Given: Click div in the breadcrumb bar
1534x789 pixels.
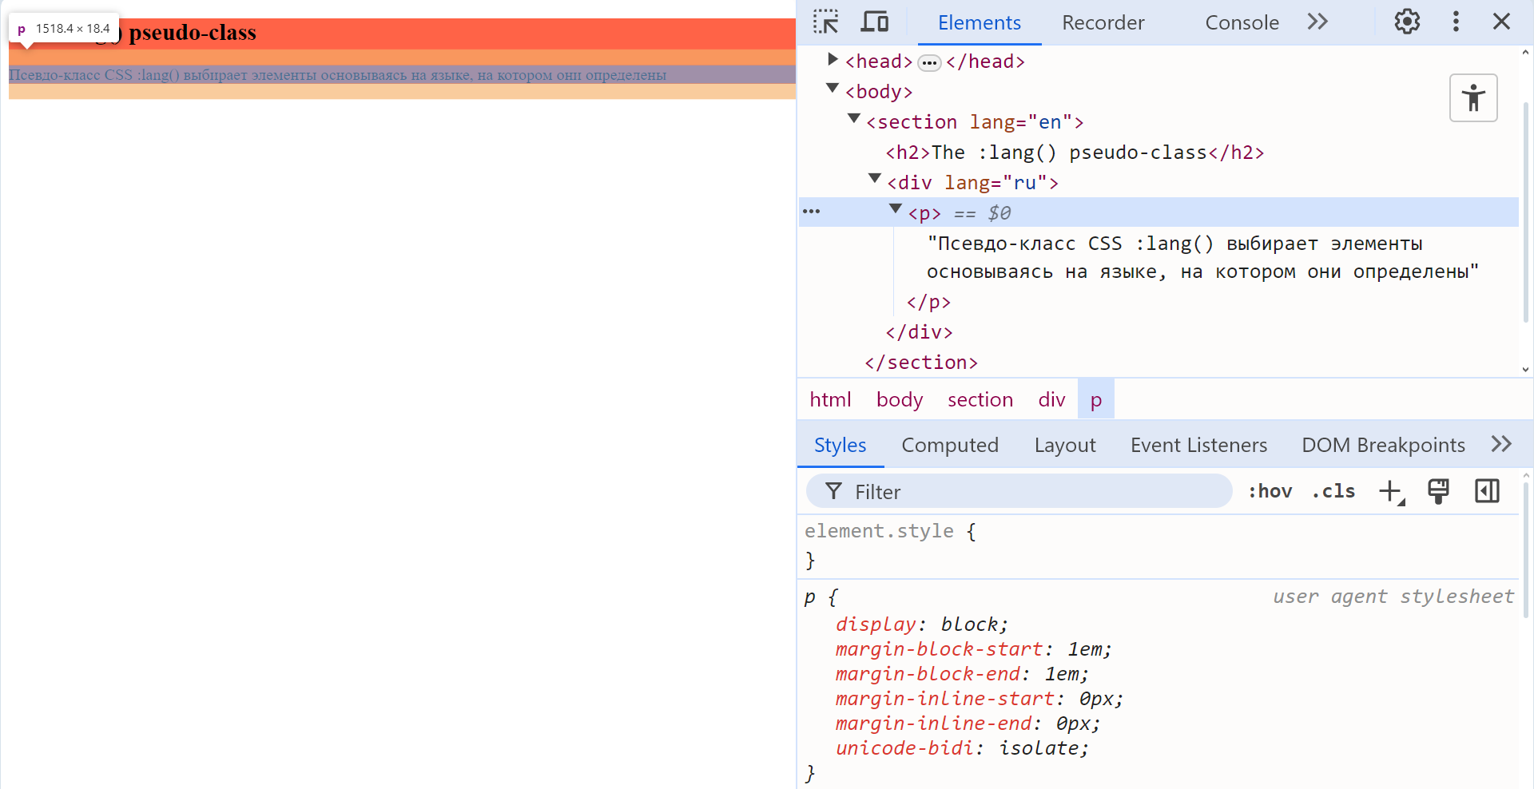Looking at the screenshot, I should point(1051,399).
